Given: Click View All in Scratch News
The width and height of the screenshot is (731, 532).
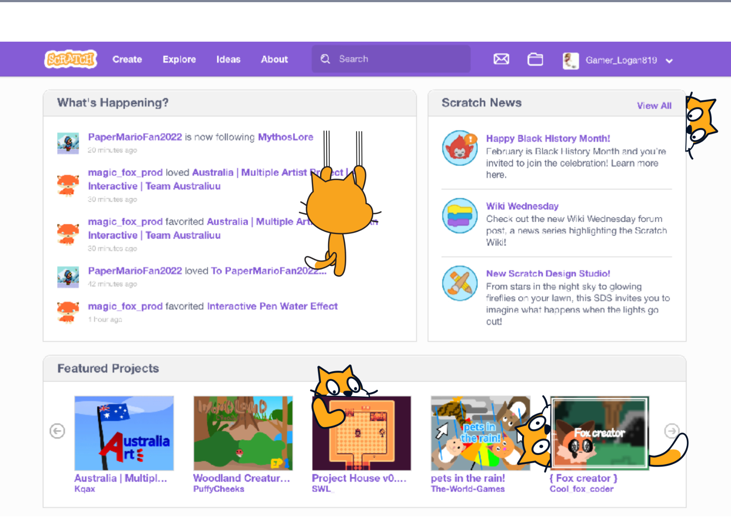Looking at the screenshot, I should point(654,105).
